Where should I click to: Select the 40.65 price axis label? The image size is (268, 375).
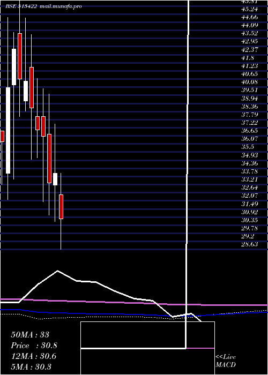click(250, 74)
